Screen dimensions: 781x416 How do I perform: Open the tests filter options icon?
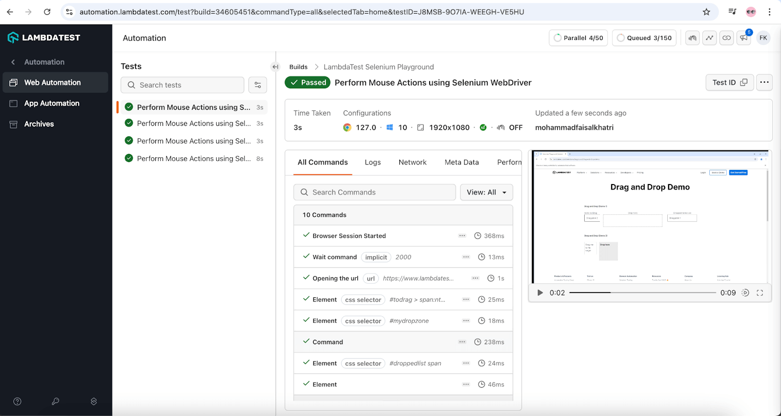[x=258, y=85]
